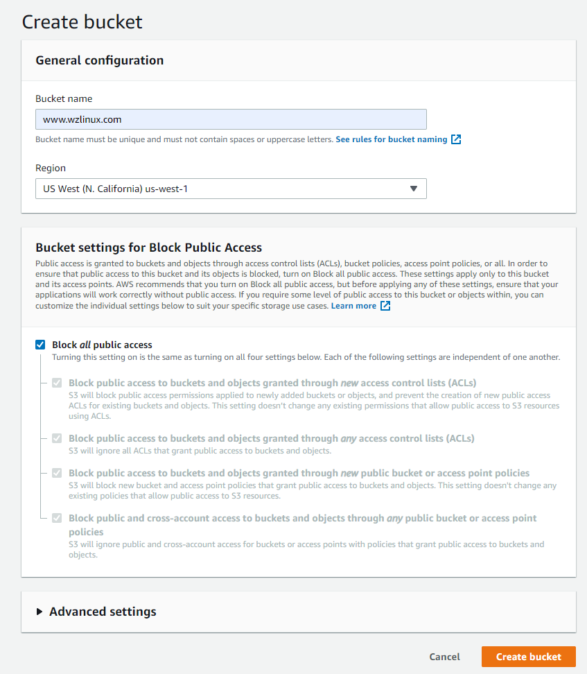587x674 pixels.
Task: Click the General configuration heading
Action: point(100,60)
